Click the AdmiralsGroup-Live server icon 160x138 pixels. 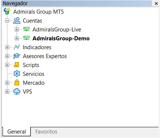click(x=27, y=29)
